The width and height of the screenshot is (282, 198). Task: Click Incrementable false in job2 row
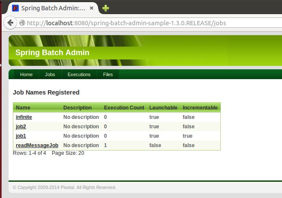[189, 127]
